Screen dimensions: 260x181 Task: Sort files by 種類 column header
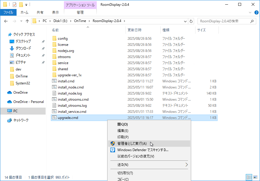[166, 30]
